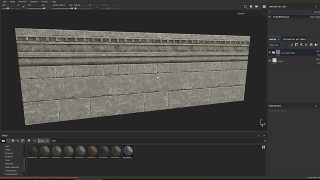Click the Stroke opacity slider handle

click(x=72, y=8)
